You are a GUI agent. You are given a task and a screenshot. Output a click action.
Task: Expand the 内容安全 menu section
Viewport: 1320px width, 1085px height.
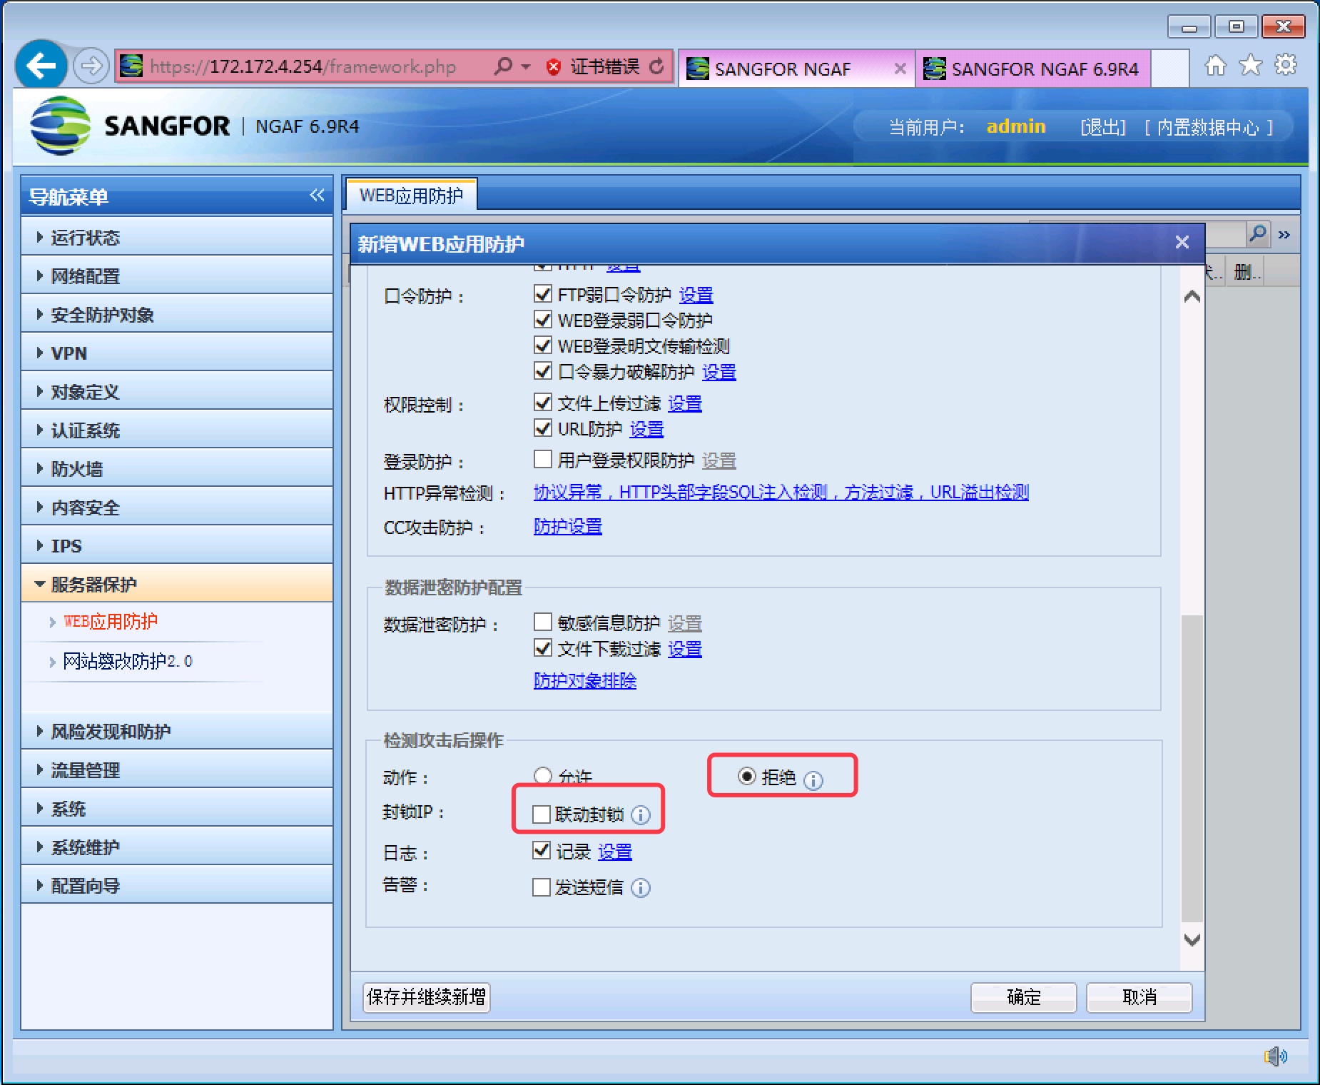click(x=177, y=507)
